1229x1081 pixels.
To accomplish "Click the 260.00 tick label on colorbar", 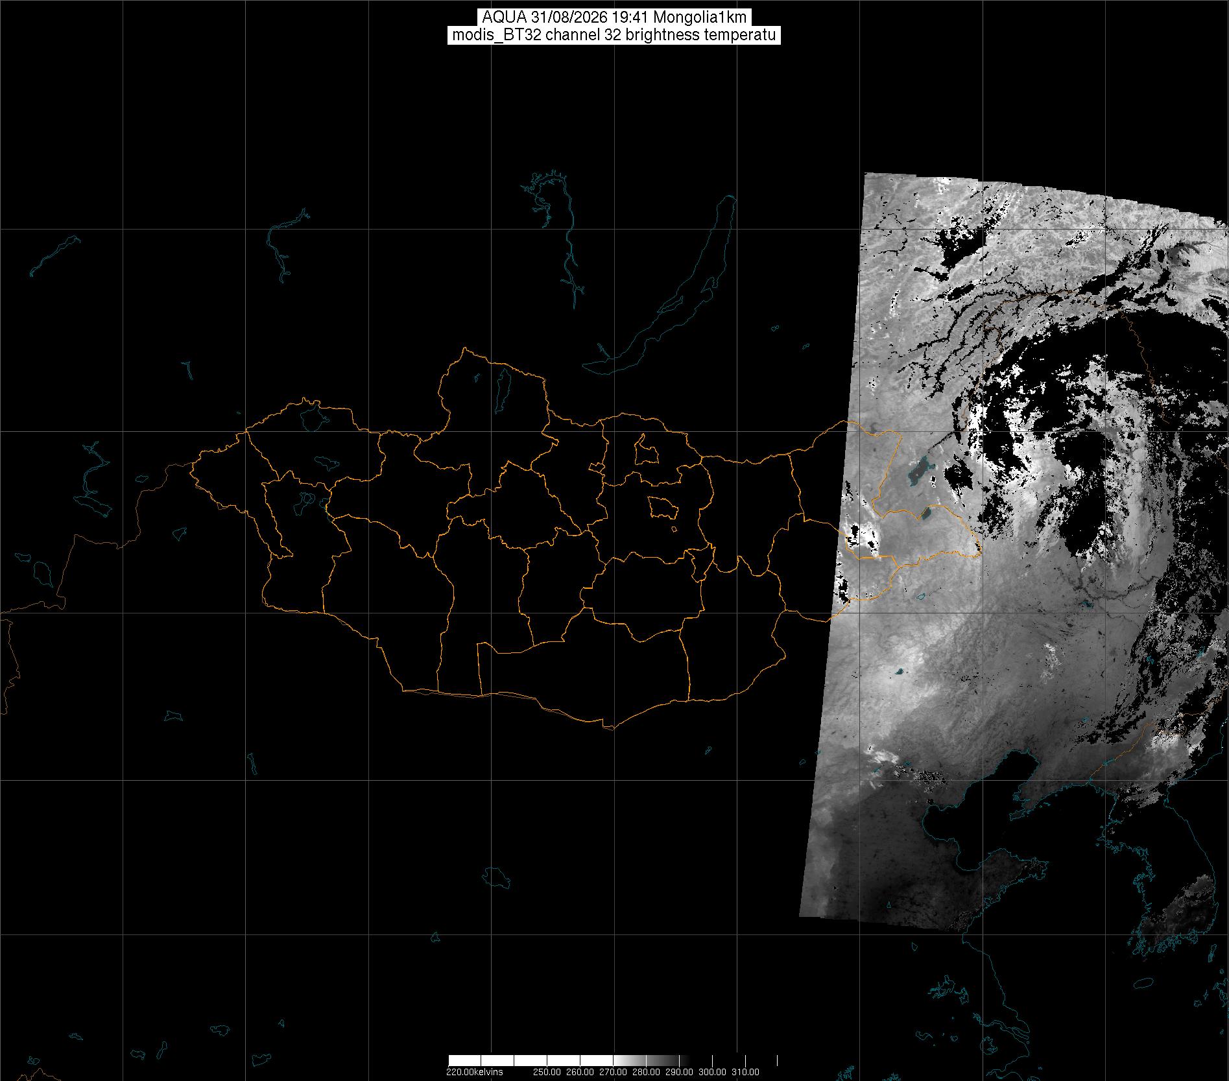I will tap(580, 1072).
